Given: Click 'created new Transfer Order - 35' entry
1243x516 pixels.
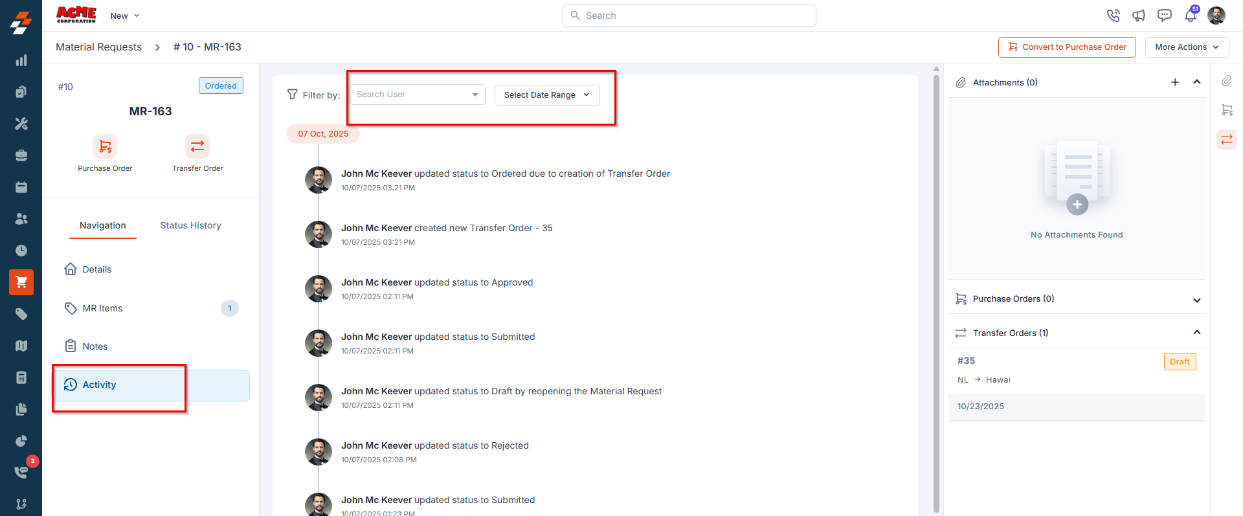Looking at the screenshot, I should (x=447, y=228).
